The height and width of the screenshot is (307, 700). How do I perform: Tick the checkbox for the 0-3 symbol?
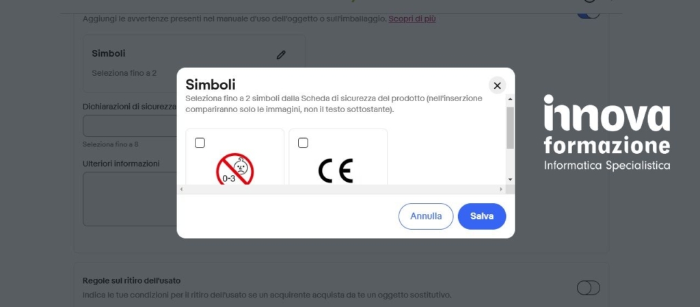click(200, 143)
